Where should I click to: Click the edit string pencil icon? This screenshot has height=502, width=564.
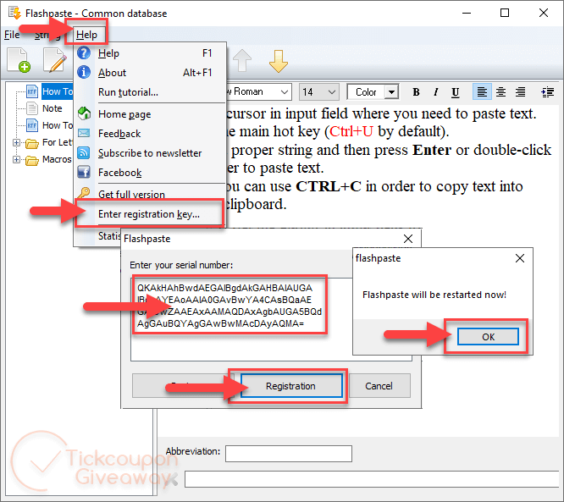point(55,60)
